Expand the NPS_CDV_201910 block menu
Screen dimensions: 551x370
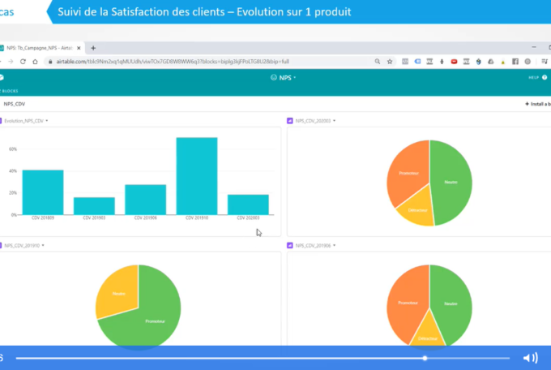point(43,245)
